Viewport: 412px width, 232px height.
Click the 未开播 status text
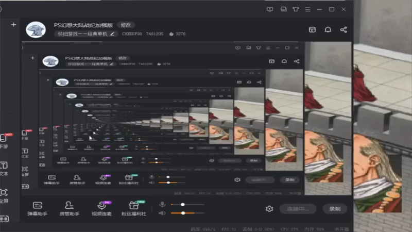(x=341, y=229)
